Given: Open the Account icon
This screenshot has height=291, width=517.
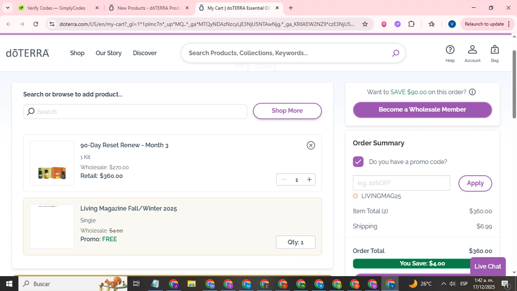Looking at the screenshot, I should 472,54.
